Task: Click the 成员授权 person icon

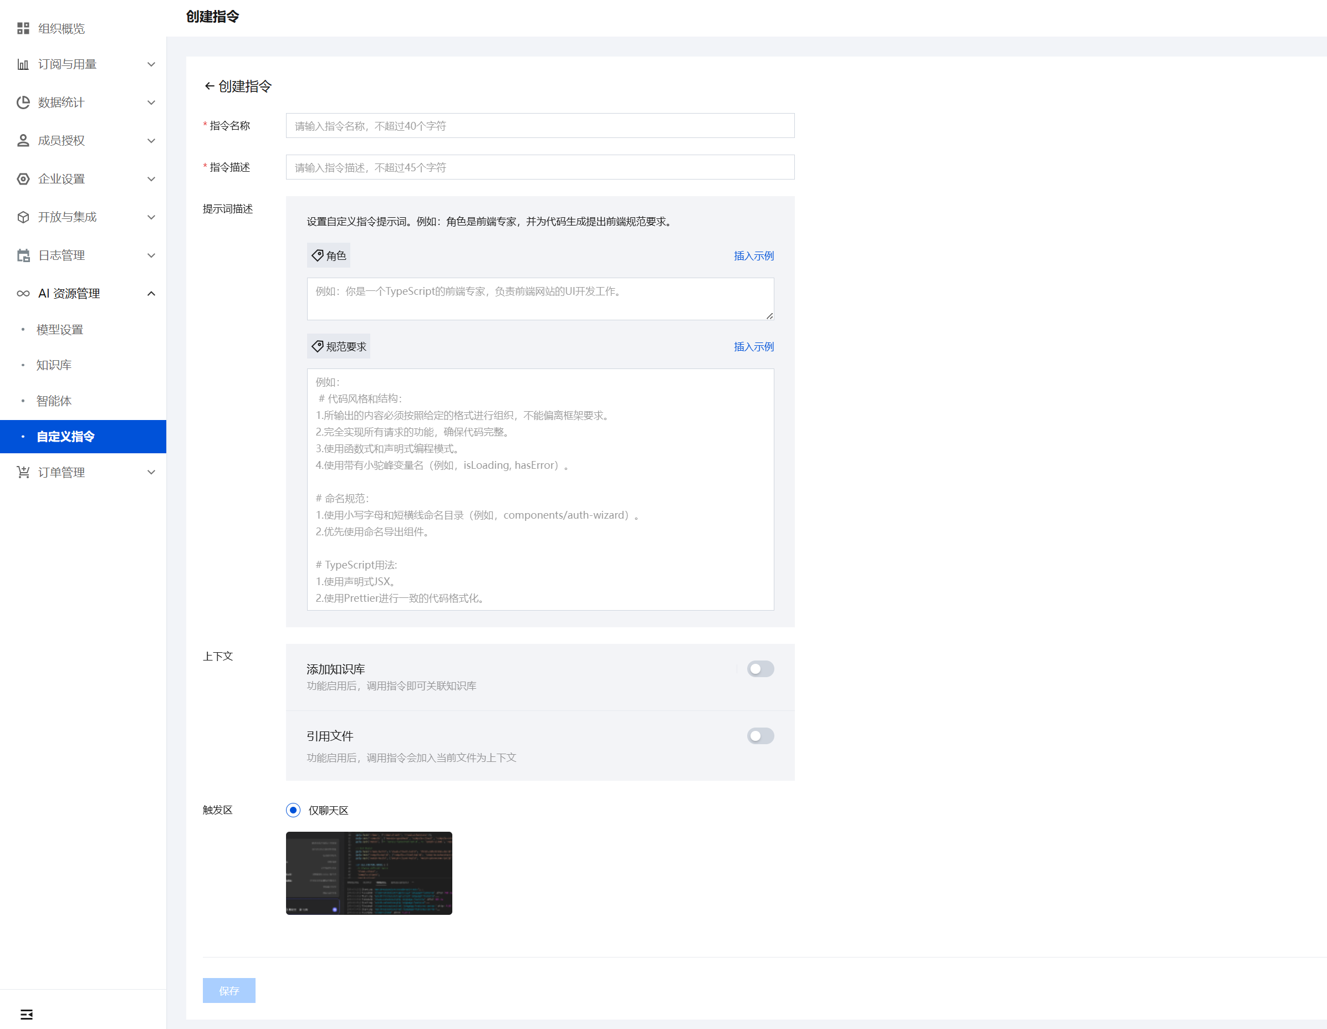Action: coord(23,141)
